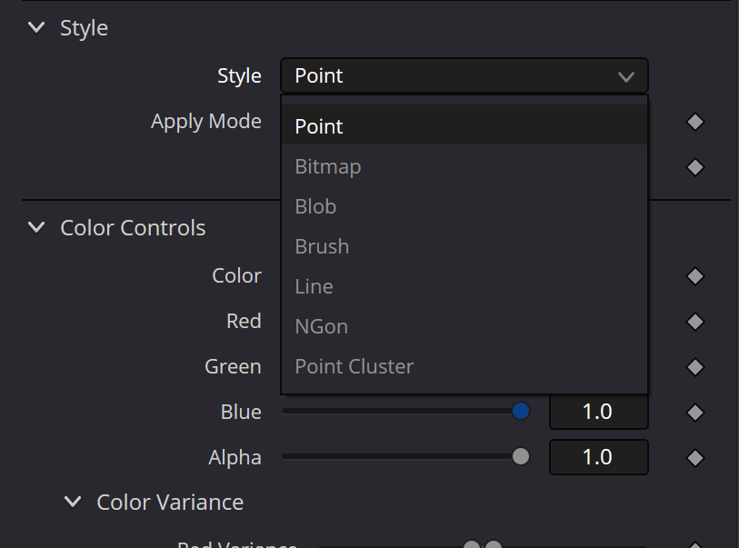This screenshot has height=548, width=739.
Task: Choose Line in the style list
Action: pos(464,286)
